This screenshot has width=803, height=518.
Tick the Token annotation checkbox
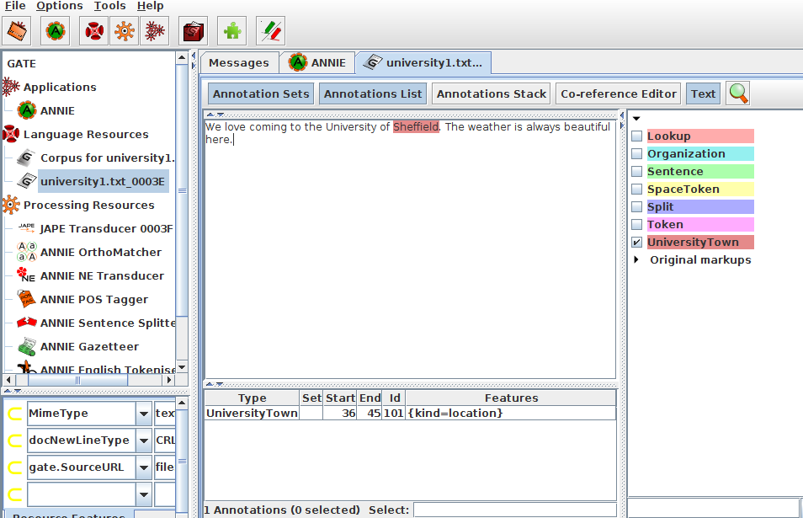pos(637,225)
